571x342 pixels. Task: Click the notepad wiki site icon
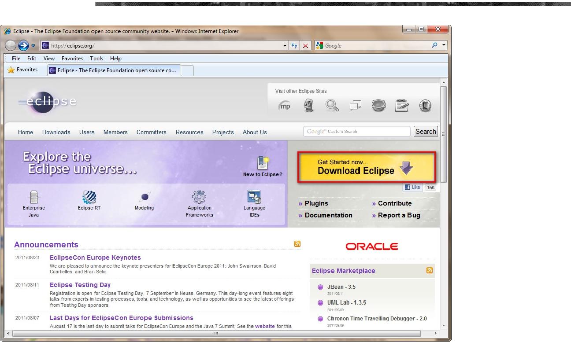tap(402, 106)
